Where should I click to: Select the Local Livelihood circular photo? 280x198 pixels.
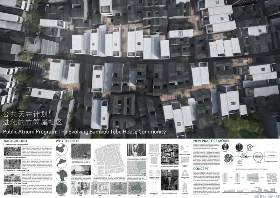228,159
